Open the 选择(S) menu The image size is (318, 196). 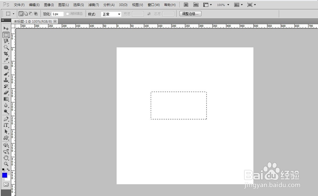[79, 5]
